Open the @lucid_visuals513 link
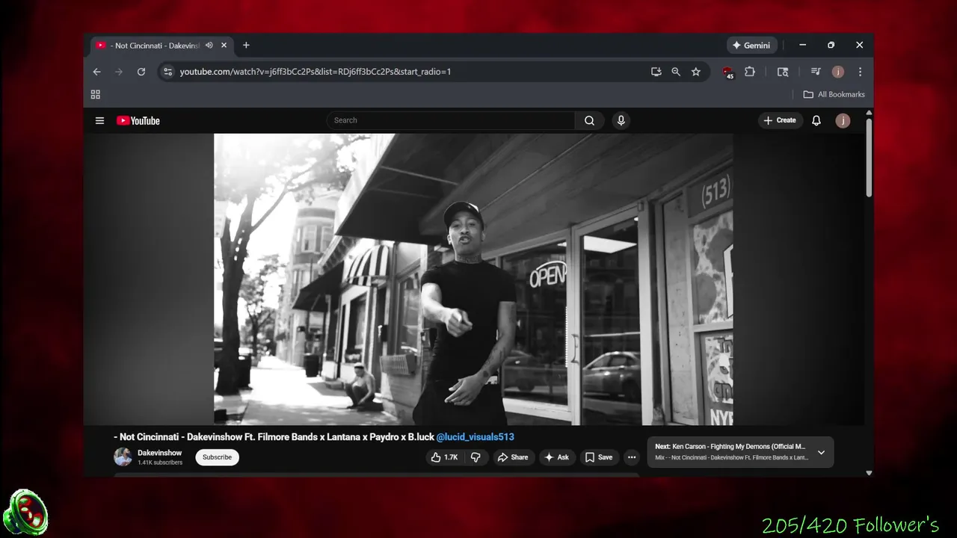 (476, 437)
